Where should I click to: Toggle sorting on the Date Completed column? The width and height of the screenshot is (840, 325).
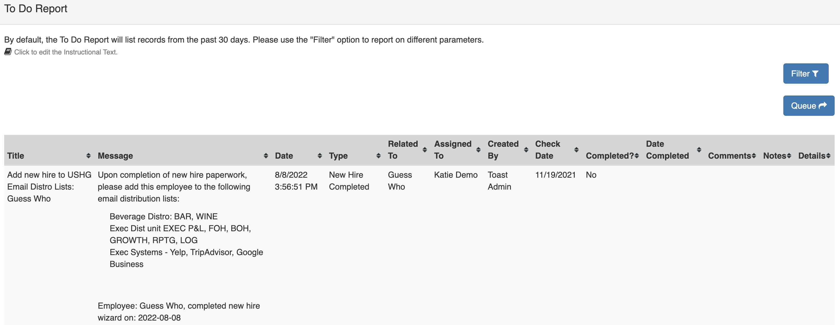[x=699, y=149]
